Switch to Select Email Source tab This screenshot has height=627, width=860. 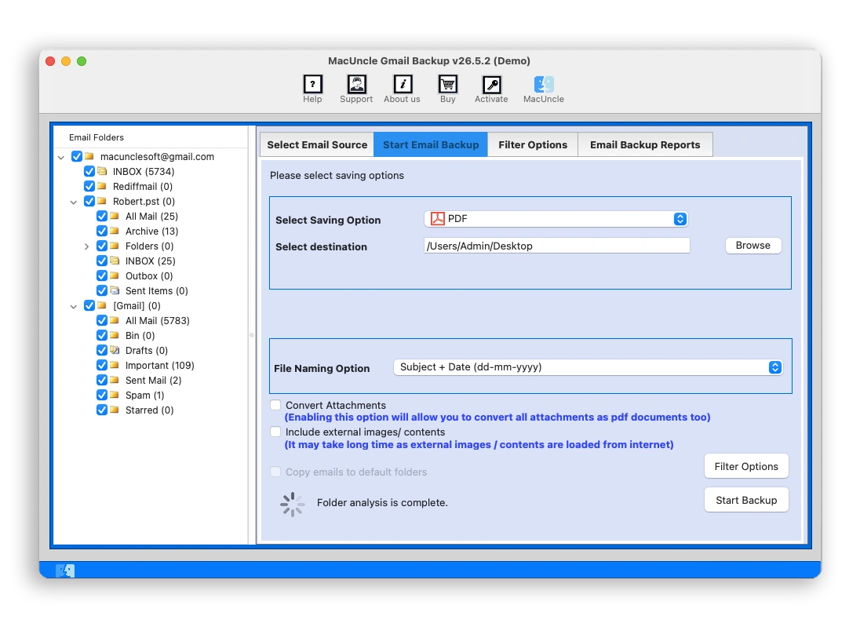(317, 145)
